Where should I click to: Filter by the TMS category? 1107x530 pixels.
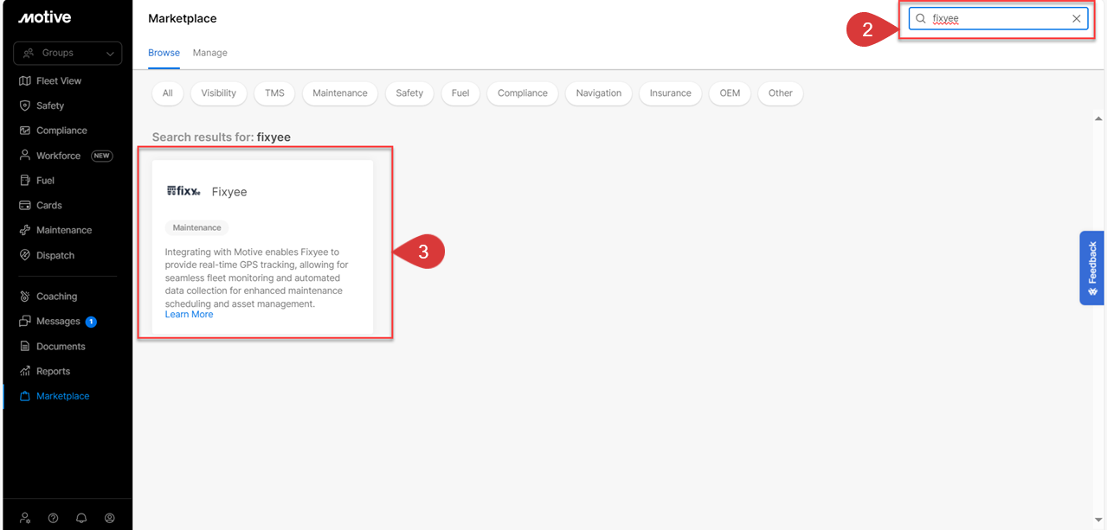[274, 93]
